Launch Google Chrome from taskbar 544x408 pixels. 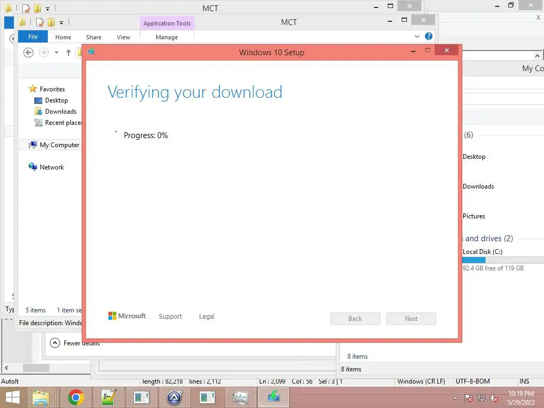coord(75,397)
